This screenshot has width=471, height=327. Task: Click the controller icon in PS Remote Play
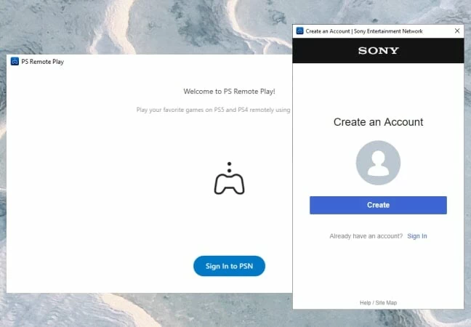229,179
